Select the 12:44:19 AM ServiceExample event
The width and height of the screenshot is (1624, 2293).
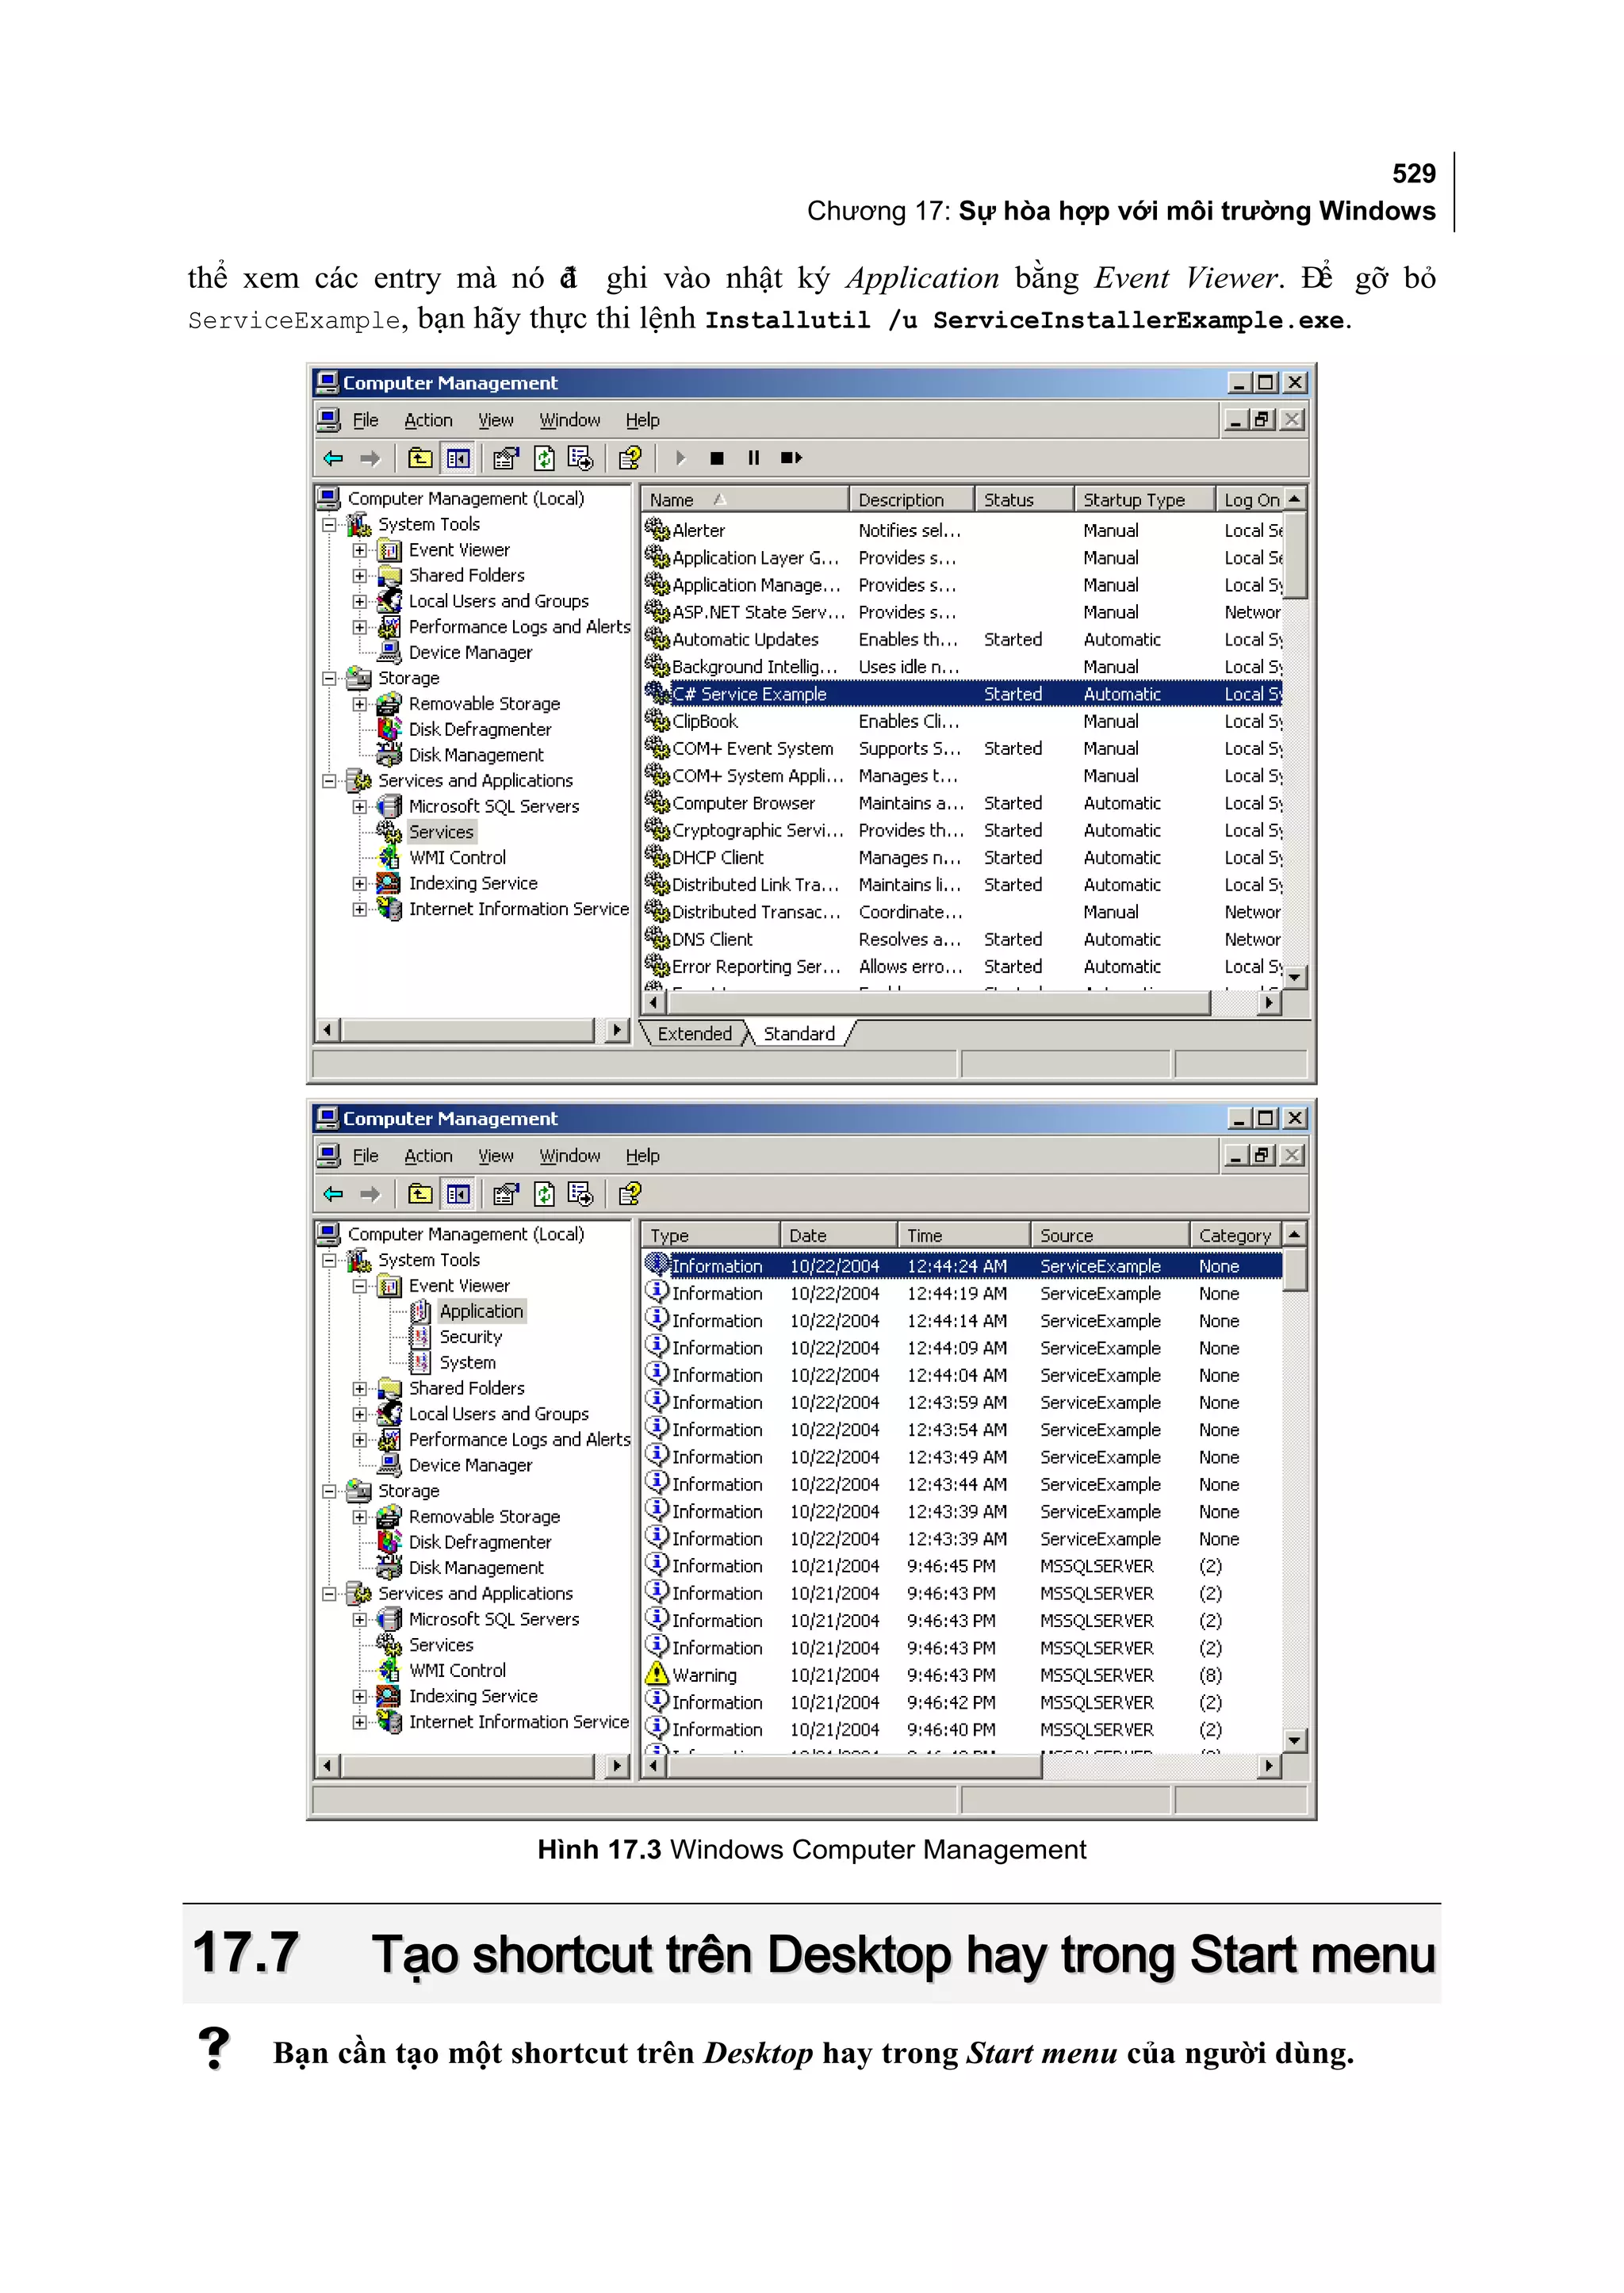pos(956,1293)
